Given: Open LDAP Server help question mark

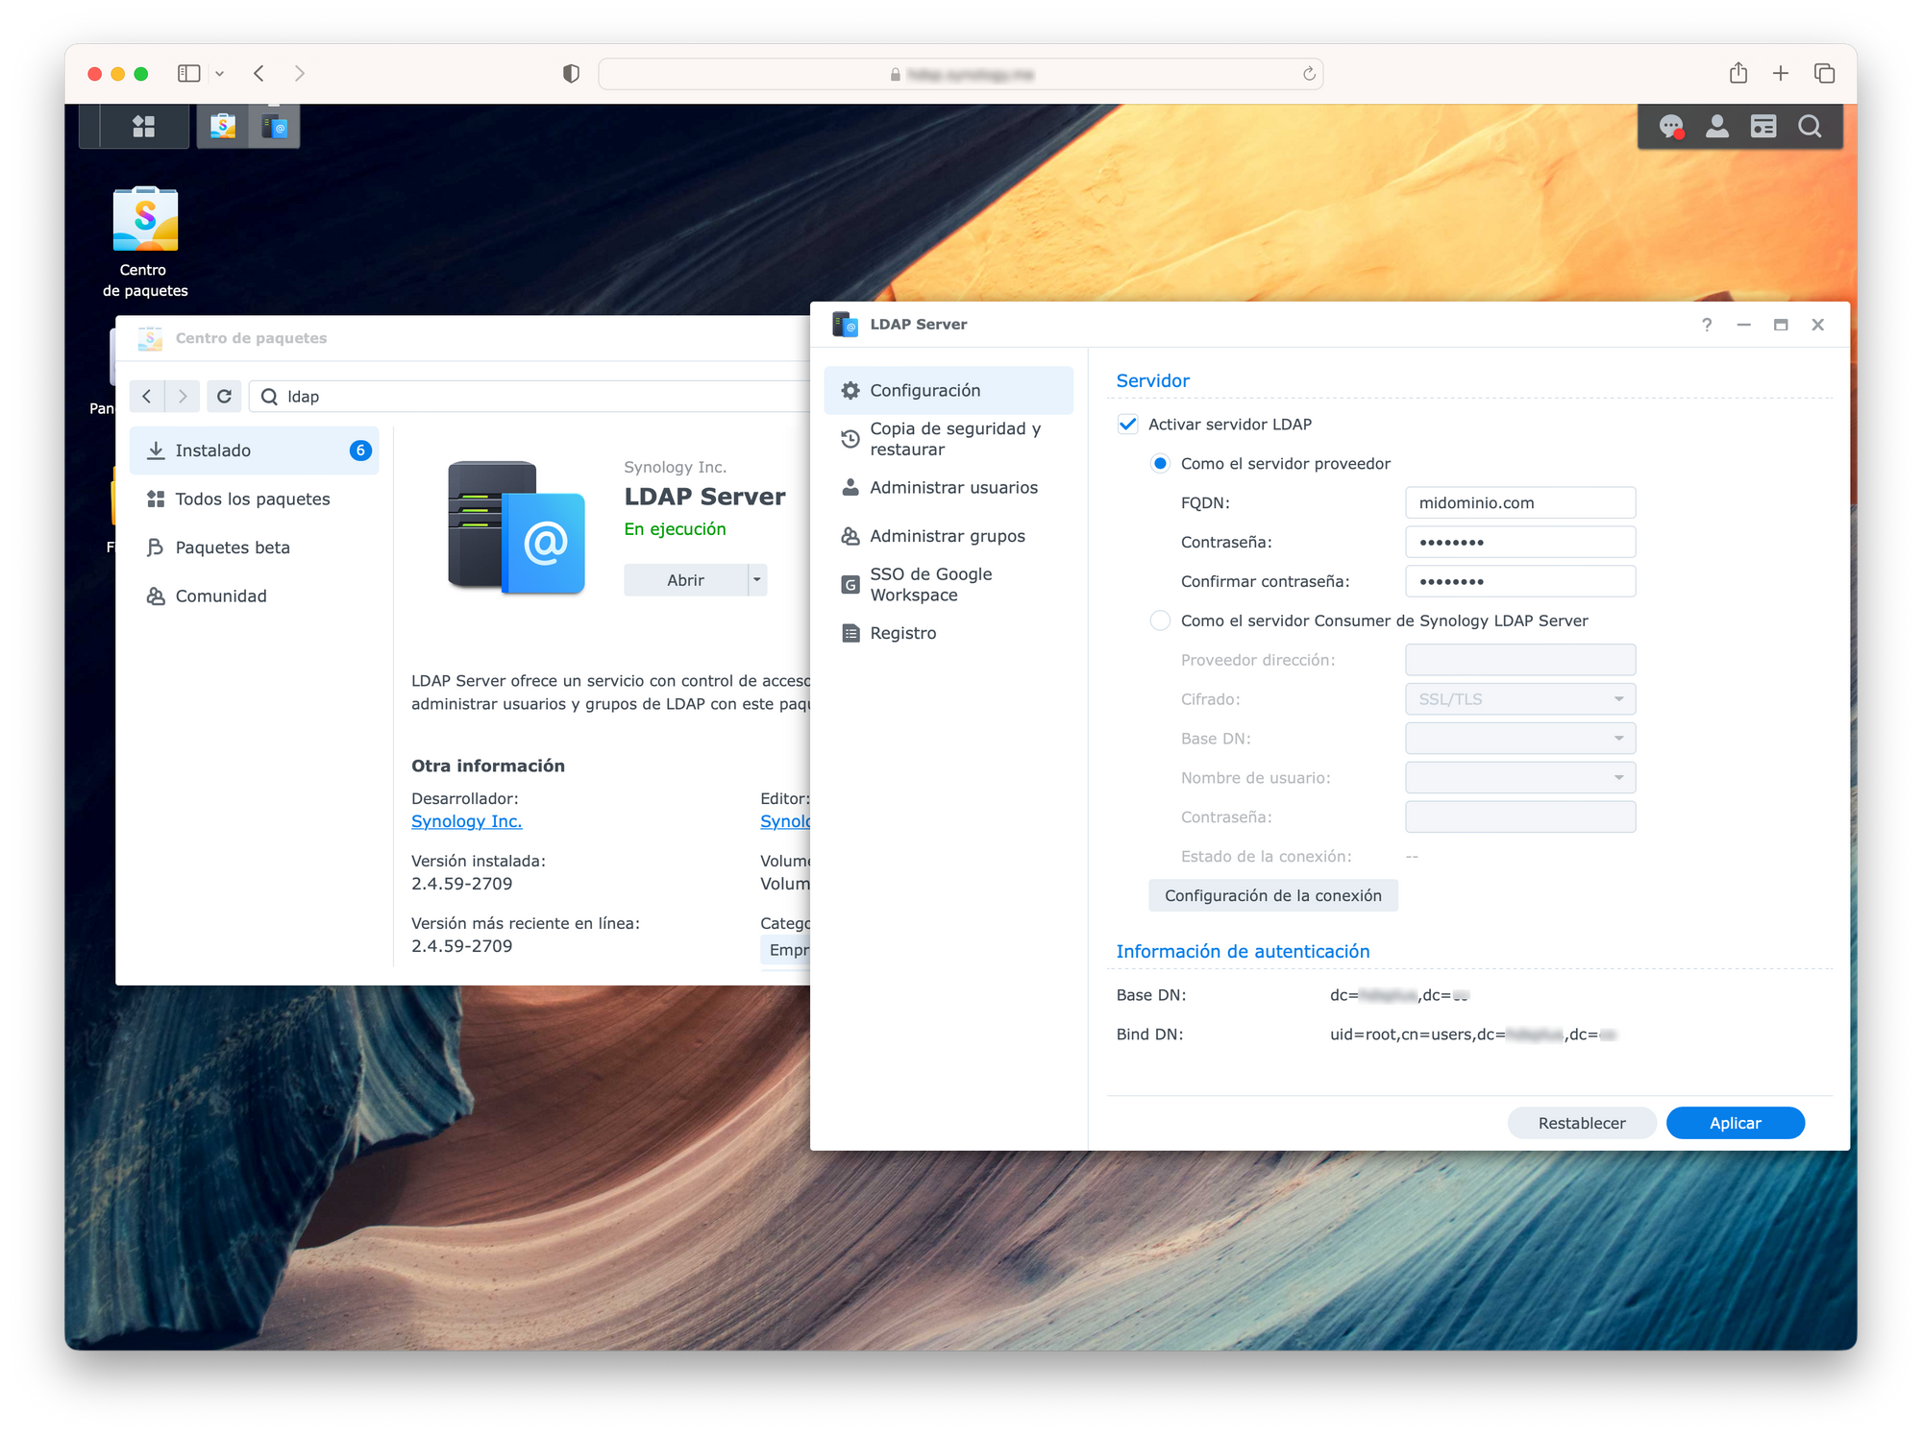Looking at the screenshot, I should 1707,325.
